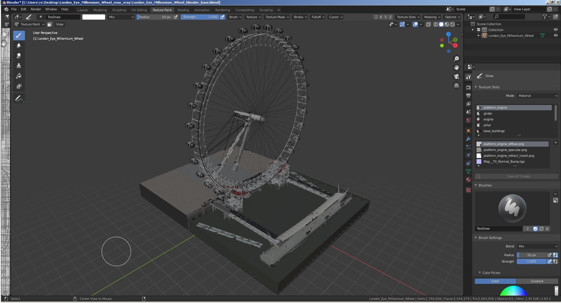Toggle the camera view icon
The height and width of the screenshot is (303, 561).
456,76
